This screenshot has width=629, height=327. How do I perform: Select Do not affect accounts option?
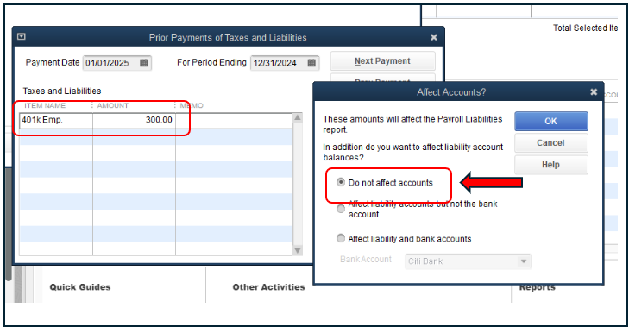pos(341,182)
